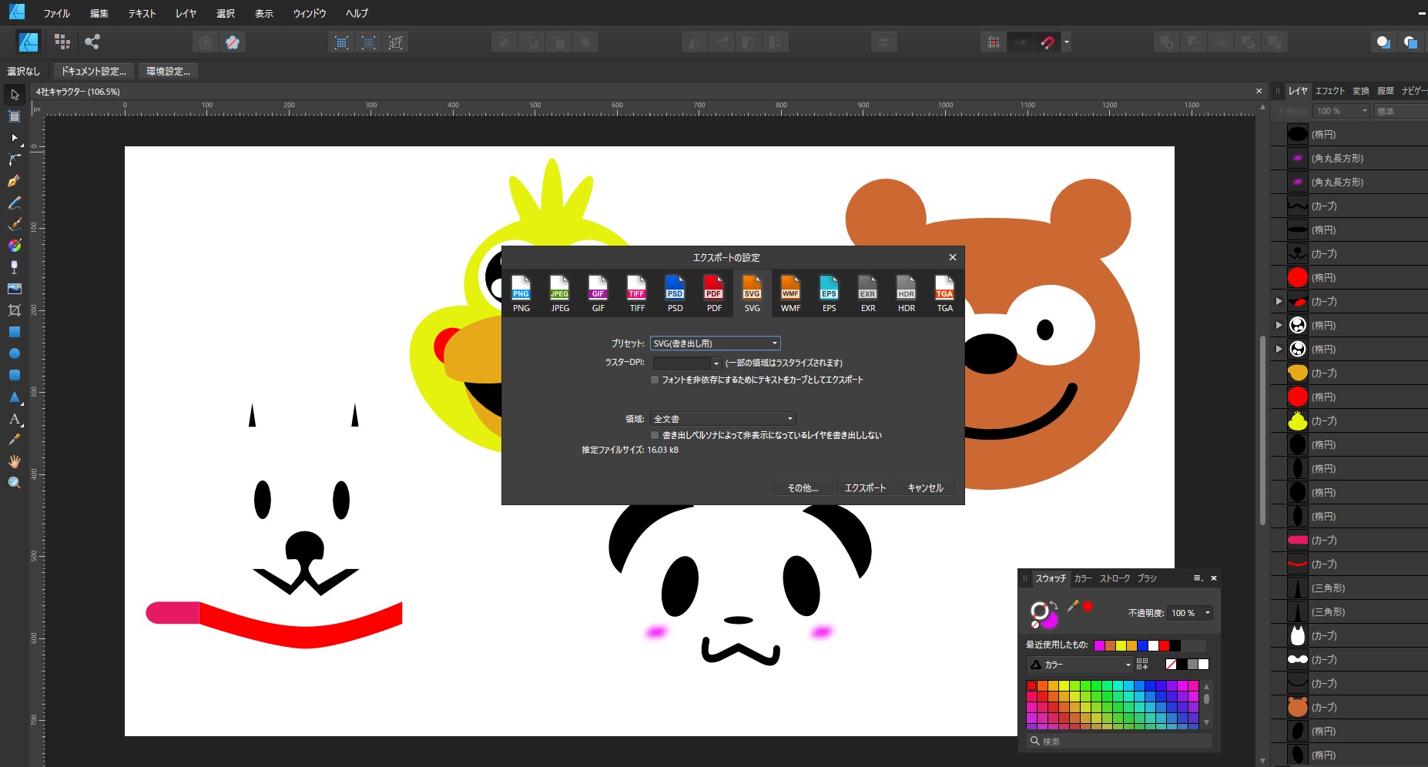1428x767 pixels.
Task: Click eyedropper icon in Swatches panel
Action: click(x=1072, y=606)
